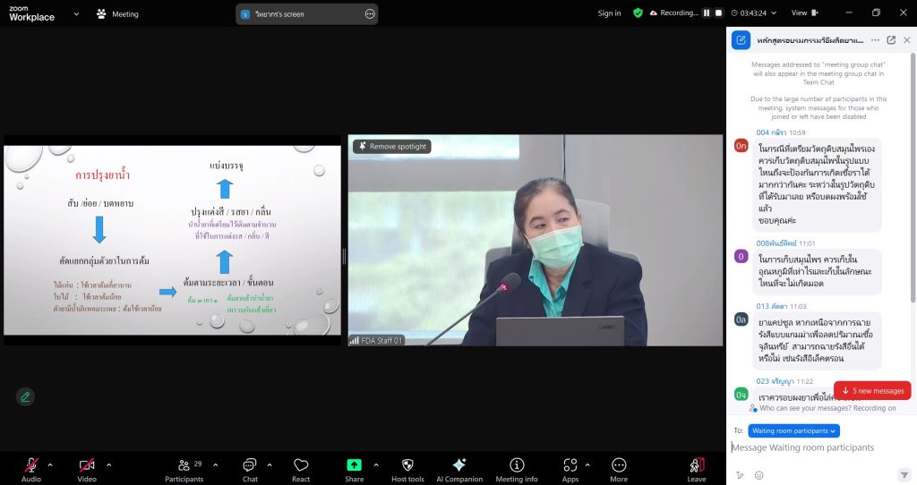The width and height of the screenshot is (917, 485).
Task: Open the emoji picker in chat
Action: coord(758,475)
